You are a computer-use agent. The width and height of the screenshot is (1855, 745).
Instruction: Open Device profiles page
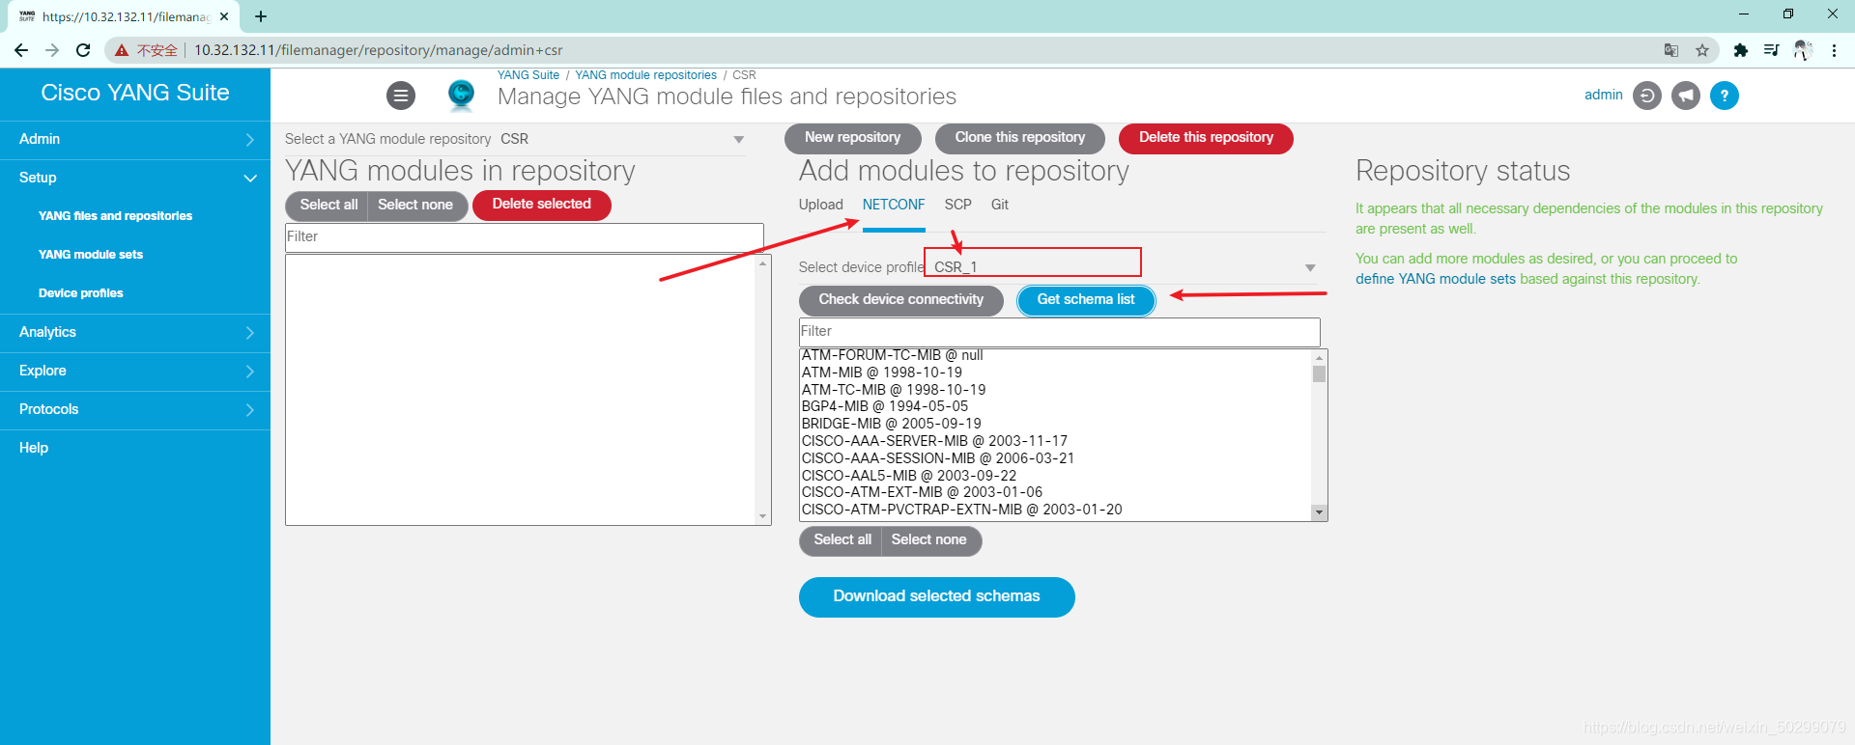click(x=81, y=293)
